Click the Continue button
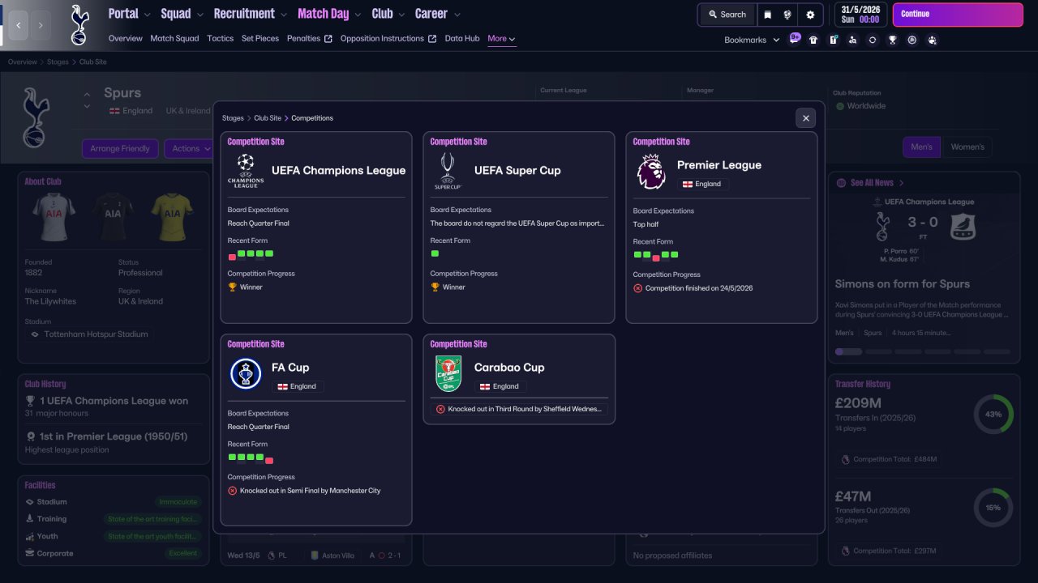The image size is (1038, 583). point(958,15)
